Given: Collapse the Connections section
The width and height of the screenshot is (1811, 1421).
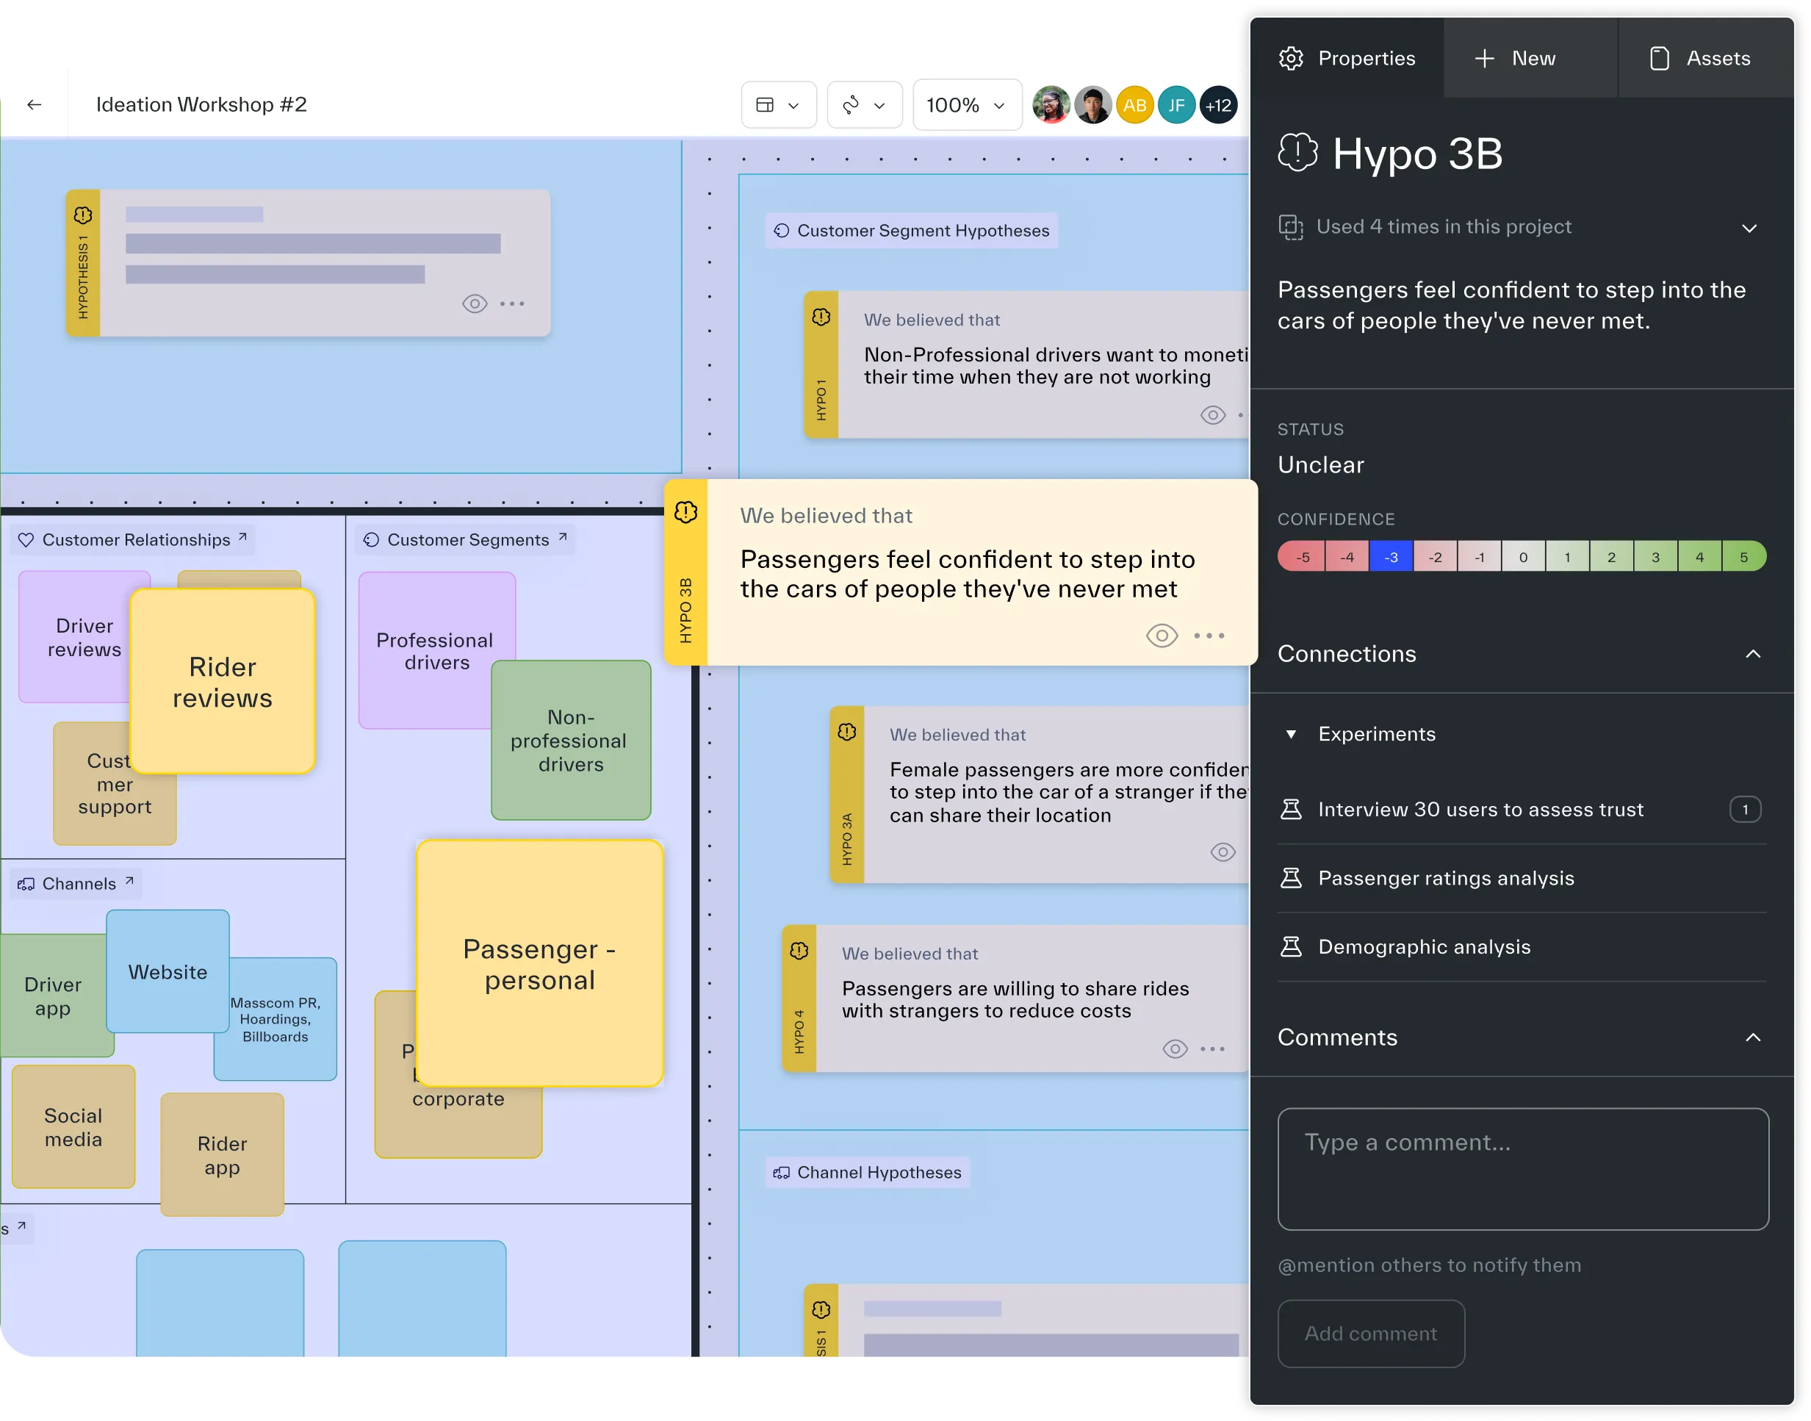Looking at the screenshot, I should [1754, 654].
